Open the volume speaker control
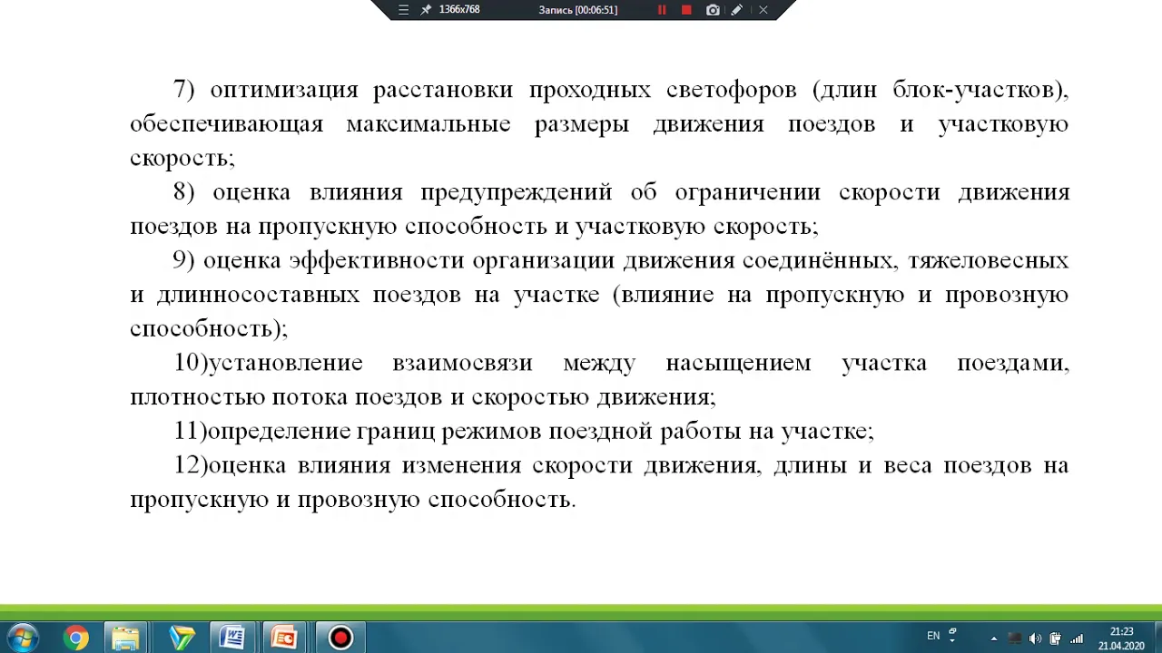 [x=1035, y=638]
